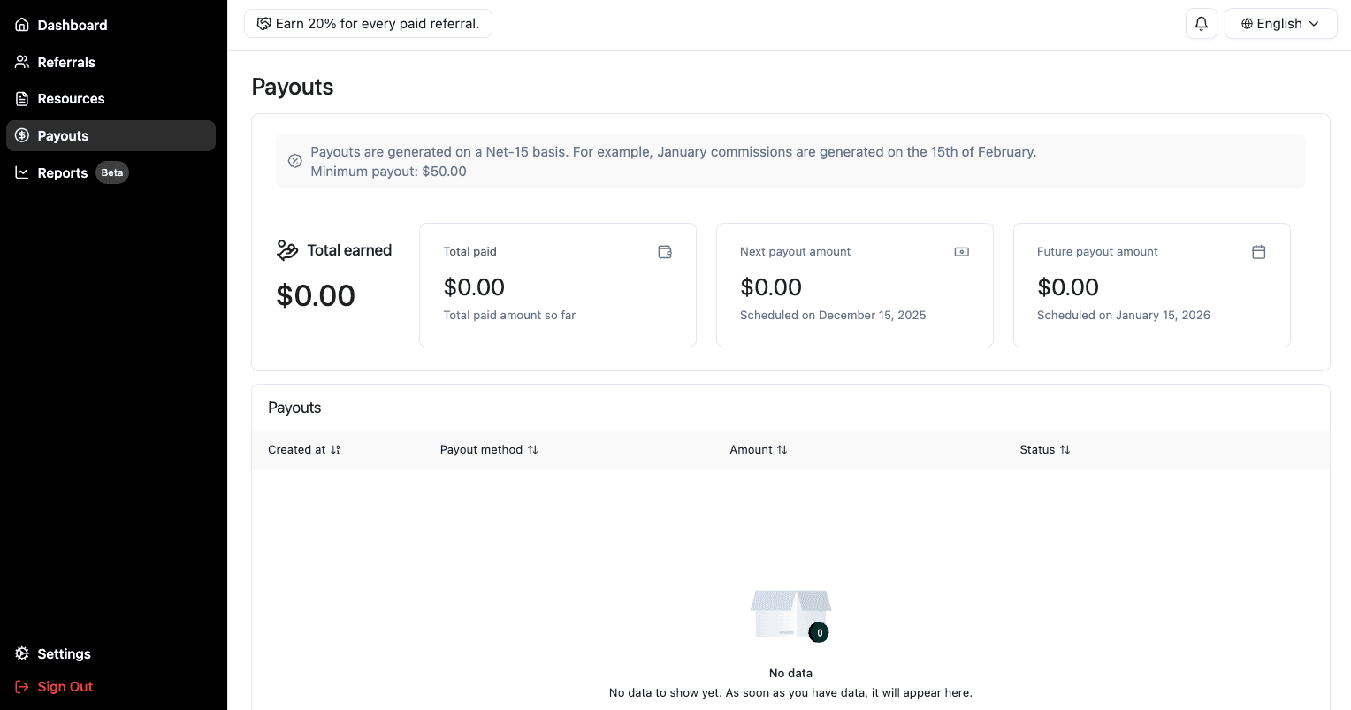This screenshot has width=1351, height=710.
Task: Toggle sorting on the Amount column
Action: click(x=782, y=450)
